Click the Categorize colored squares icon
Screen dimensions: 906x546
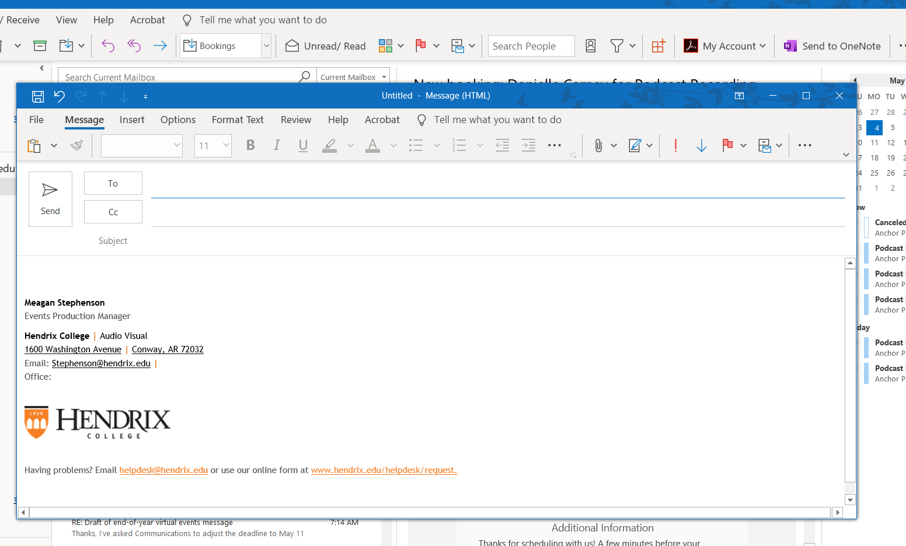(x=385, y=46)
